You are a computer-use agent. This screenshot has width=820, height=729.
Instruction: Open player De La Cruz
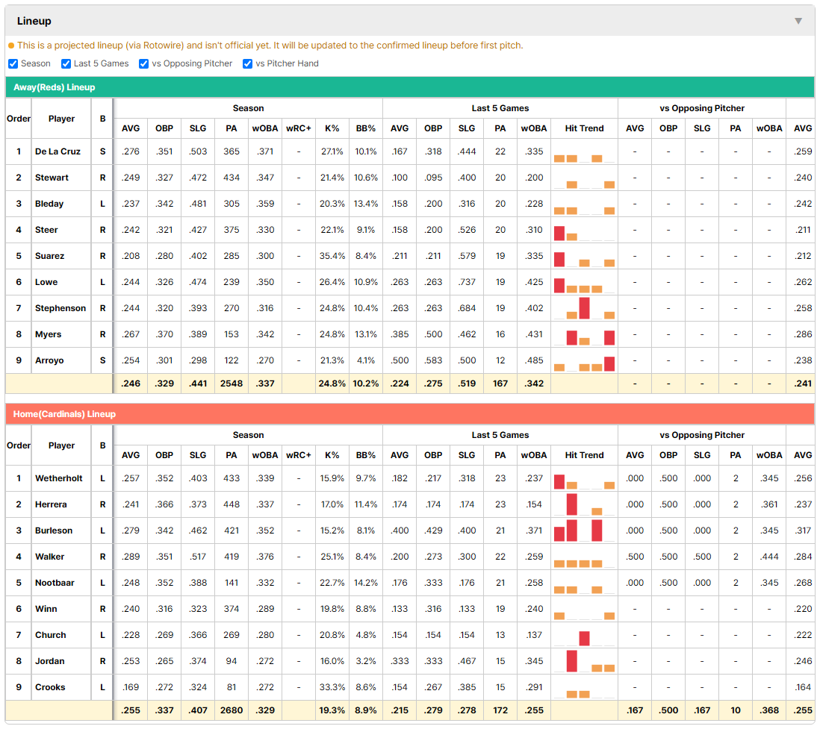point(58,151)
